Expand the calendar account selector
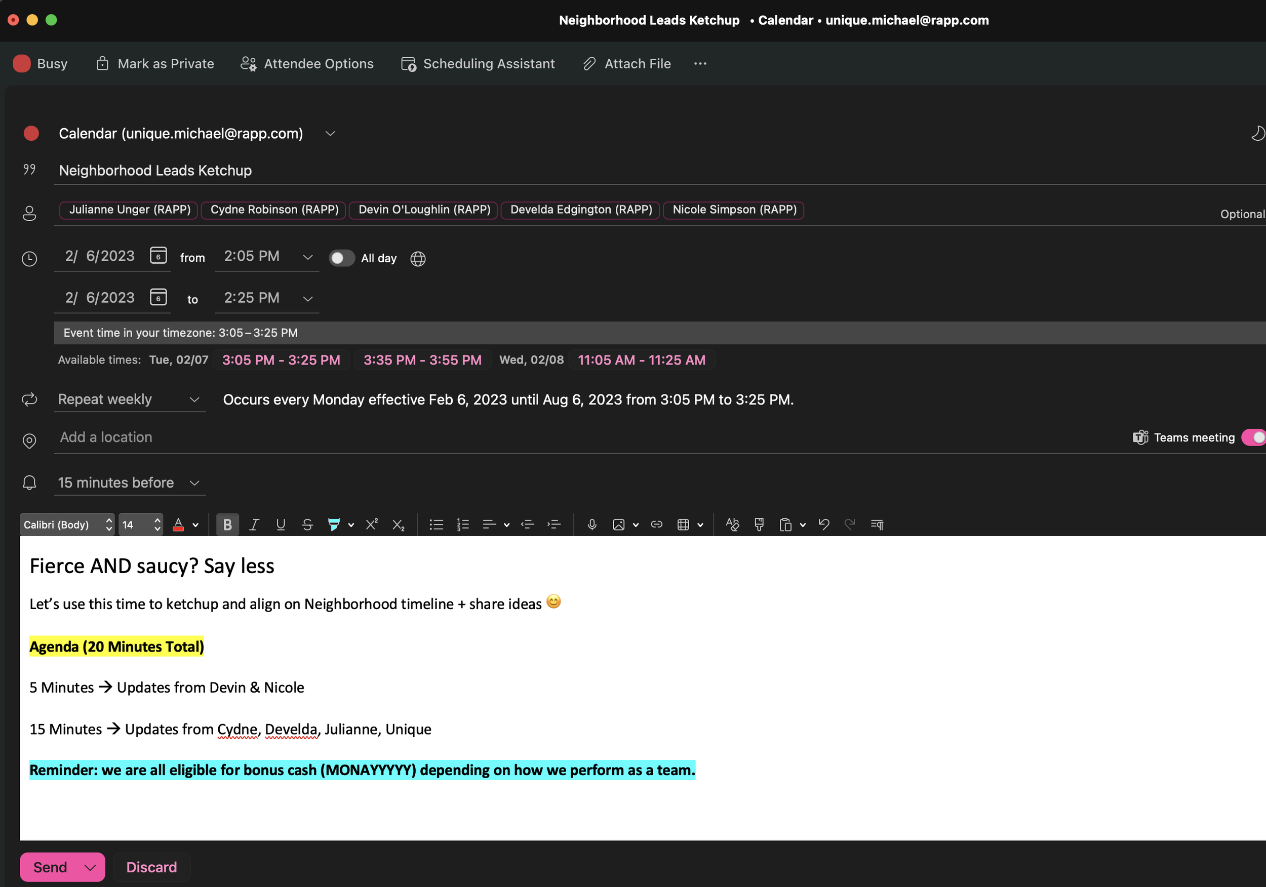Screen dimensions: 1266x887 330,134
